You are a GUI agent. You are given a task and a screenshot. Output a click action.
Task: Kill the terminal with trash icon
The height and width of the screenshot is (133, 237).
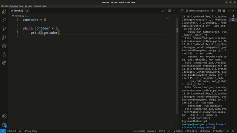point(224,11)
